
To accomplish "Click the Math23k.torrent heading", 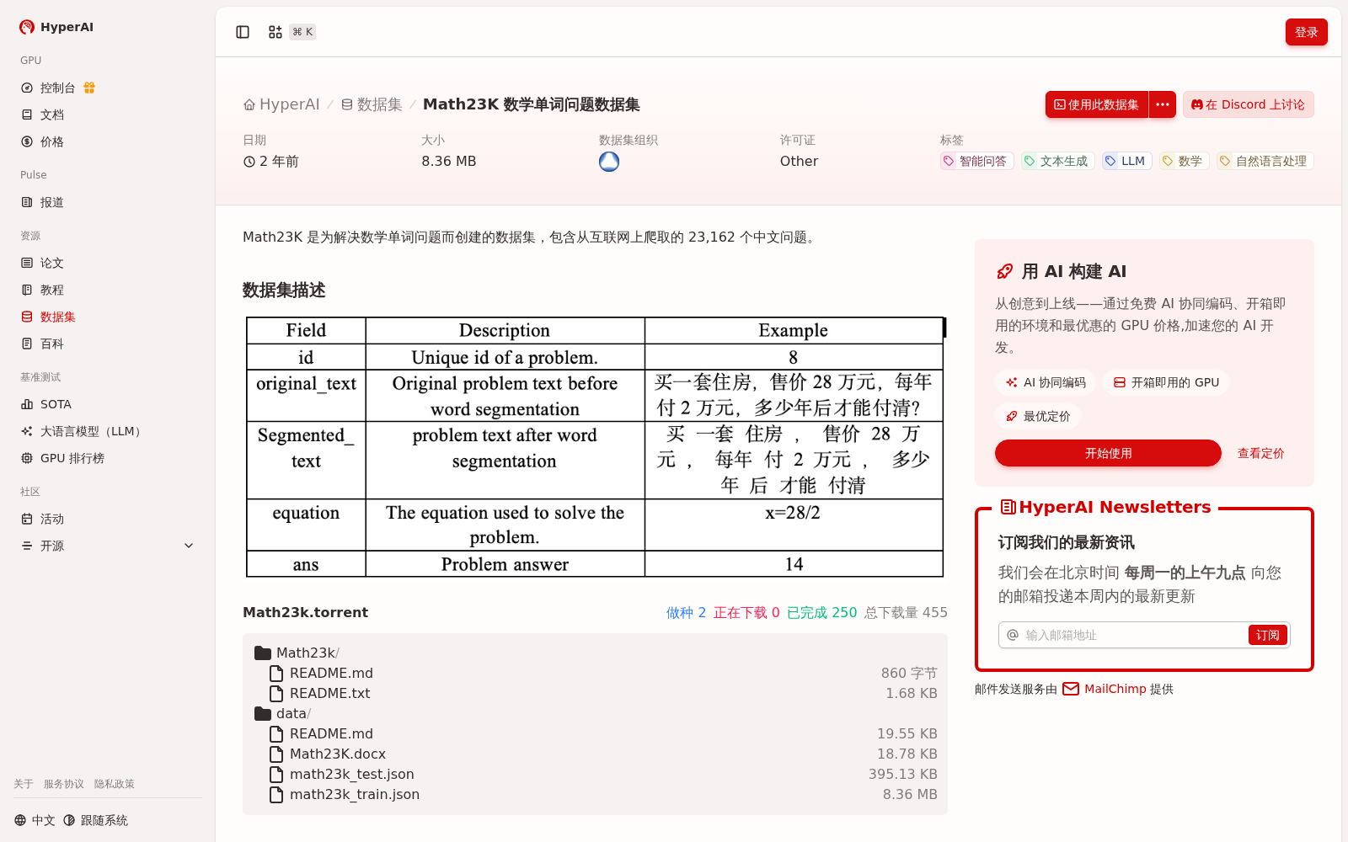I will pyautogui.click(x=305, y=612).
